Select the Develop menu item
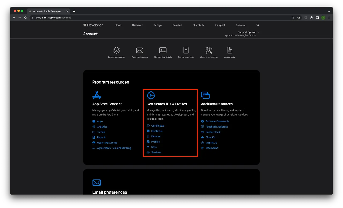 (x=177, y=25)
